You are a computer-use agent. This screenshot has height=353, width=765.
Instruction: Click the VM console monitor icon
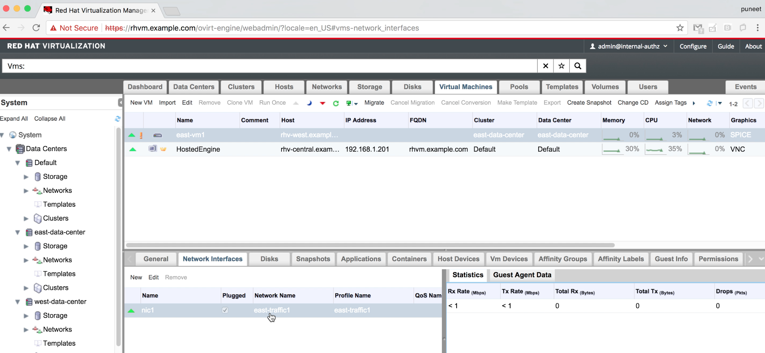pyautogui.click(x=349, y=103)
